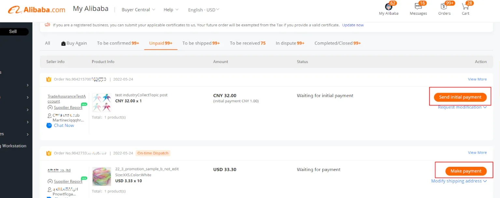Screen dimensions: 500x198
Task: Select the Sell sidebar item
Action: (13, 31)
